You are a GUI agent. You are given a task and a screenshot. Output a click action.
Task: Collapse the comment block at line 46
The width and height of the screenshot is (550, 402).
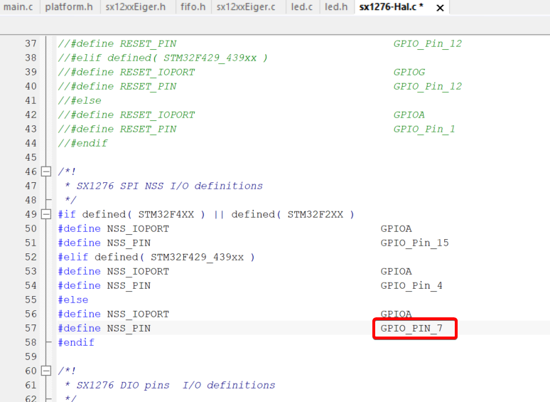click(x=47, y=171)
